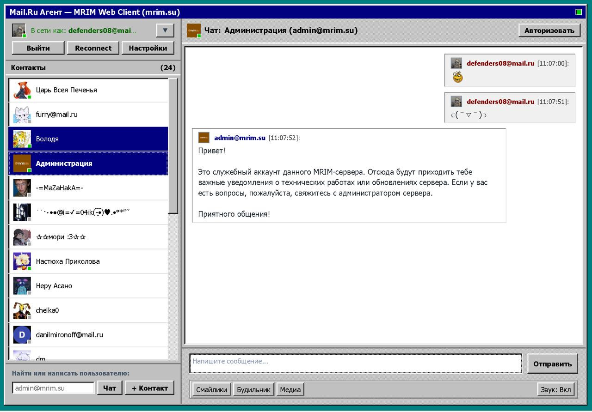Click sender avatar on the 11:07:00 message
Image resolution: width=592 pixels, height=412 pixels.
(x=456, y=63)
